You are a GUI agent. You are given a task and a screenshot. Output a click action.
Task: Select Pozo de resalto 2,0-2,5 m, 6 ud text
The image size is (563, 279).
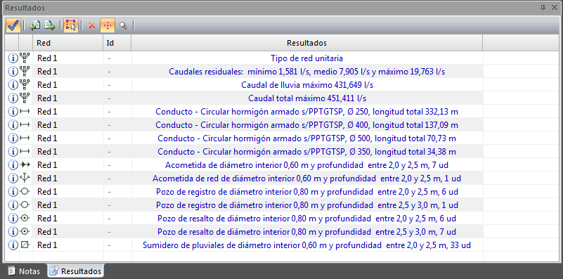click(306, 219)
